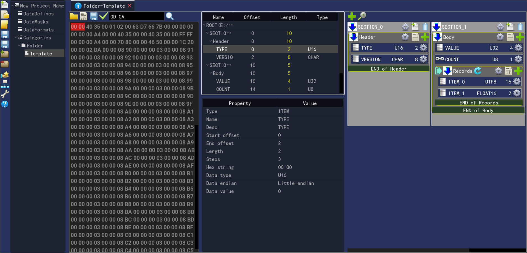Collapse New Project Name tree node
527x253 pixels.
12,6
